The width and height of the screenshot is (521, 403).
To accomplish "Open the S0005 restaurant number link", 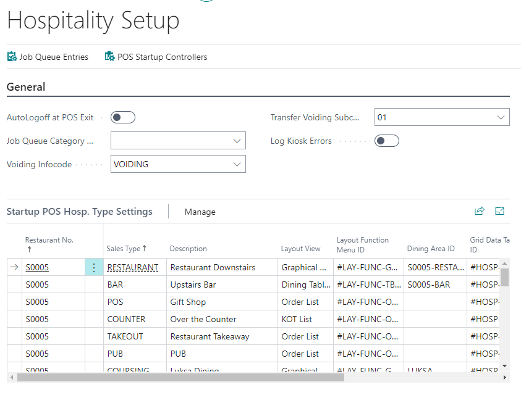I will 37,268.
